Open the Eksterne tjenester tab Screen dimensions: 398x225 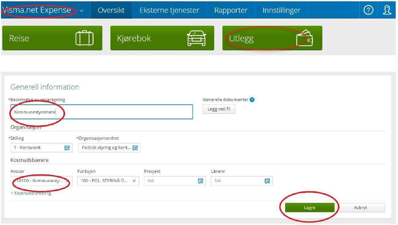[x=169, y=10]
